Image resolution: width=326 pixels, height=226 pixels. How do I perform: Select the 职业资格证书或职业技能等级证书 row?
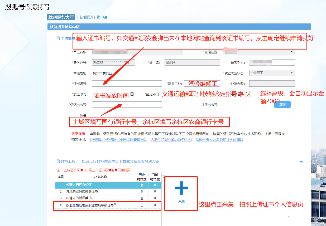coord(108,205)
